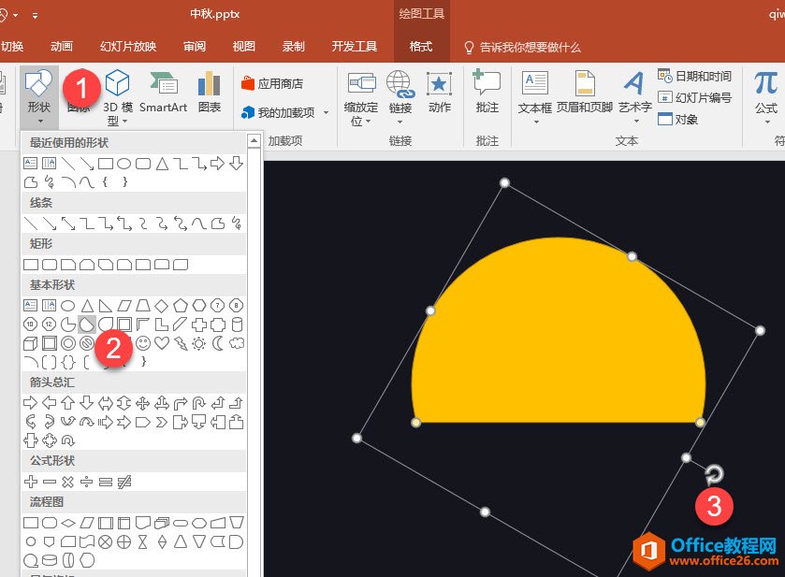Pick the flowchart summing junction shape
This screenshot has height=577, width=785.
[x=105, y=542]
